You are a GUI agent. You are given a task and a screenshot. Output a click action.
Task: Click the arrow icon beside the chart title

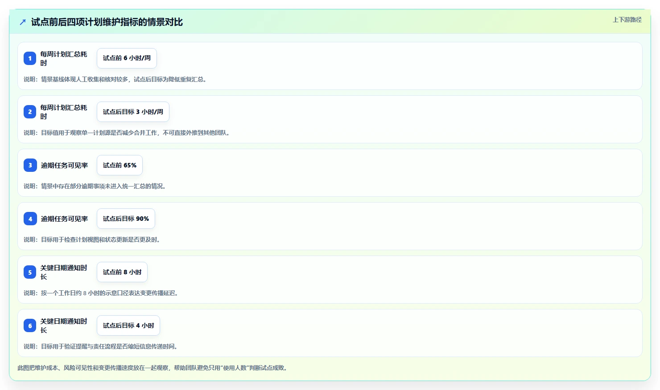tap(23, 22)
